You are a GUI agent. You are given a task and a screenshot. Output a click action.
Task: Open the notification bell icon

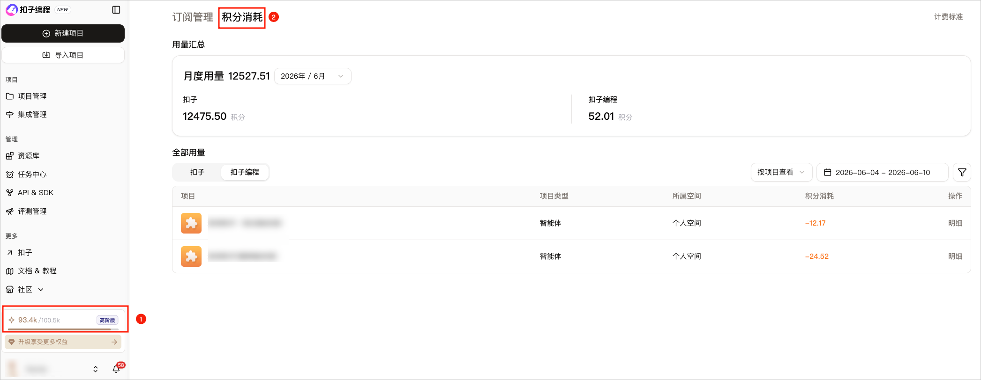tap(116, 369)
